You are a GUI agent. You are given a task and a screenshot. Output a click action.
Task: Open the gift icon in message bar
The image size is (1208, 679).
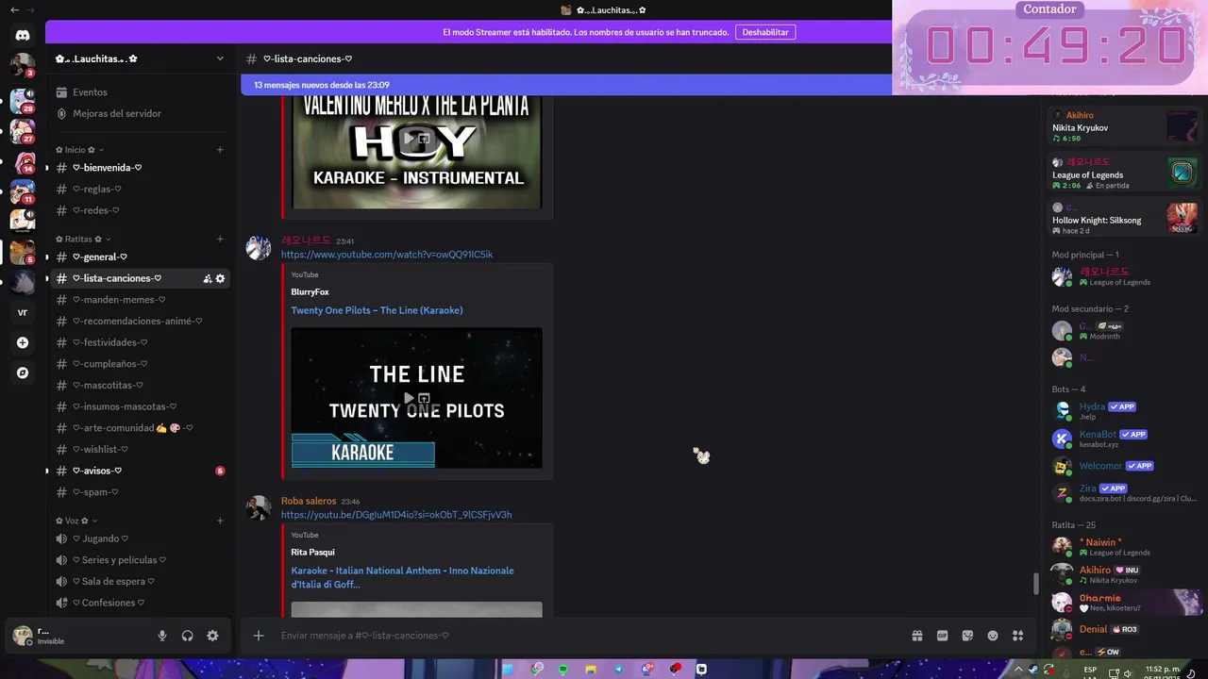tap(916, 636)
